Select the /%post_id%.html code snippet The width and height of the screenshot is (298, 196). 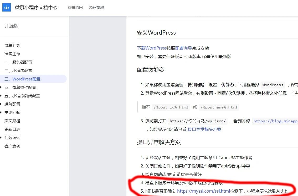(x=171, y=107)
